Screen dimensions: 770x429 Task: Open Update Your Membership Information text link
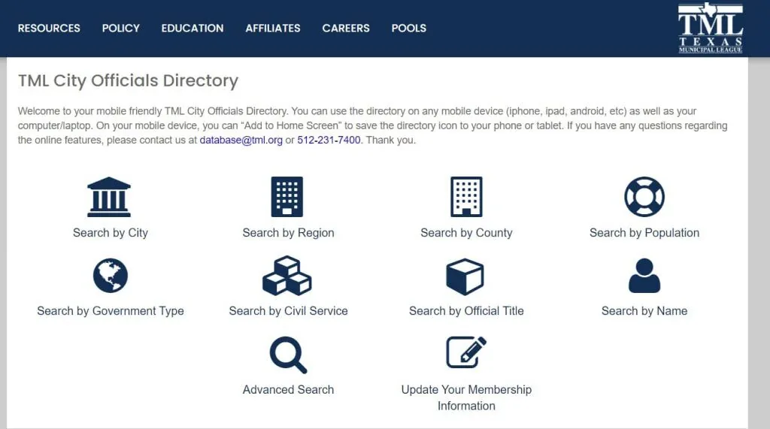point(466,397)
